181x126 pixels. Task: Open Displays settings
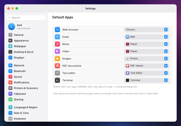pos(26,57)
